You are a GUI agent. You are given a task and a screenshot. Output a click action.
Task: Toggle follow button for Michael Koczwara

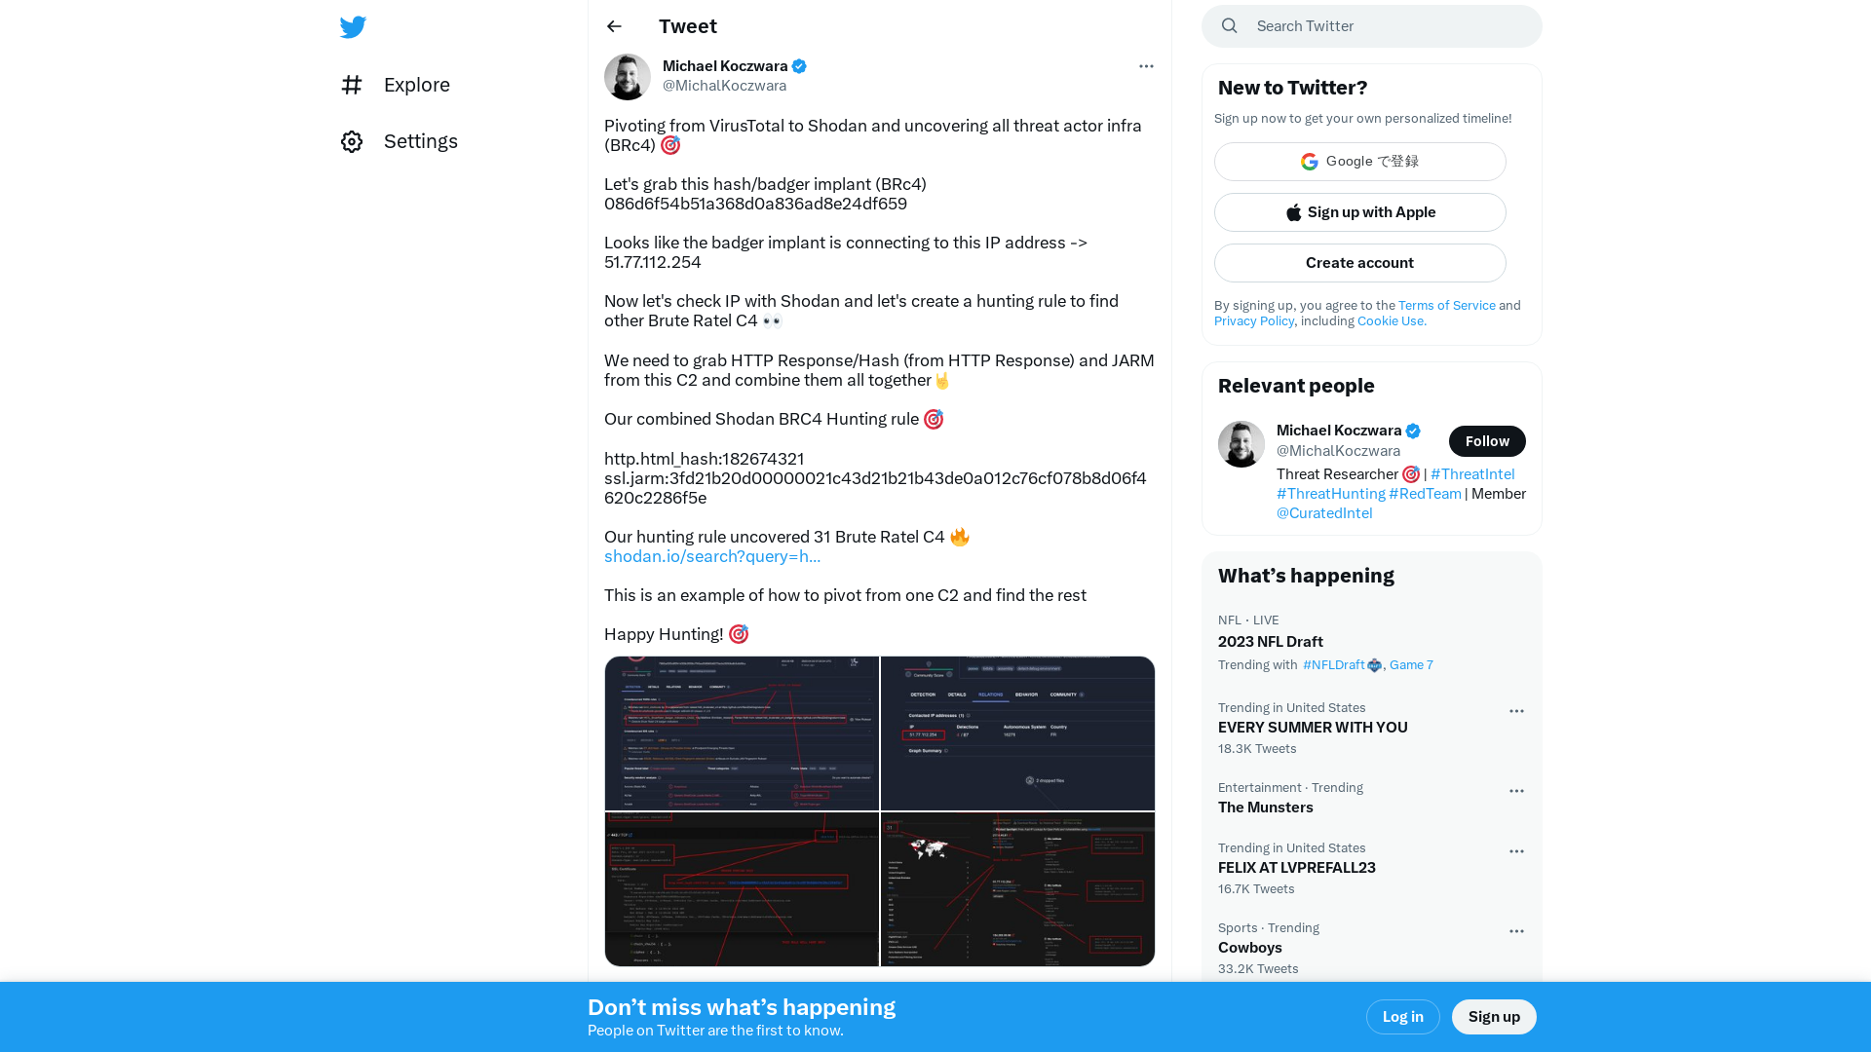point(1487,440)
